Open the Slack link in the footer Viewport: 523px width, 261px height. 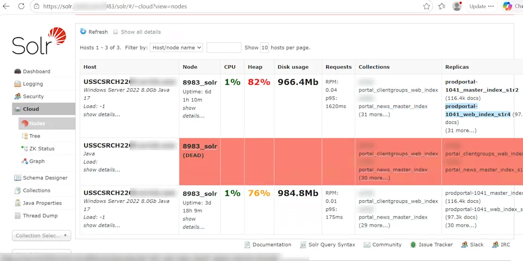(477, 245)
